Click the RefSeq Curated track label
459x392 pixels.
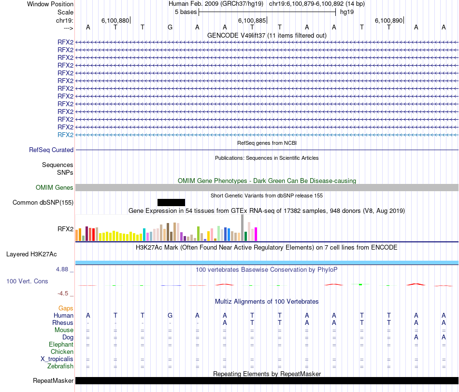point(51,150)
